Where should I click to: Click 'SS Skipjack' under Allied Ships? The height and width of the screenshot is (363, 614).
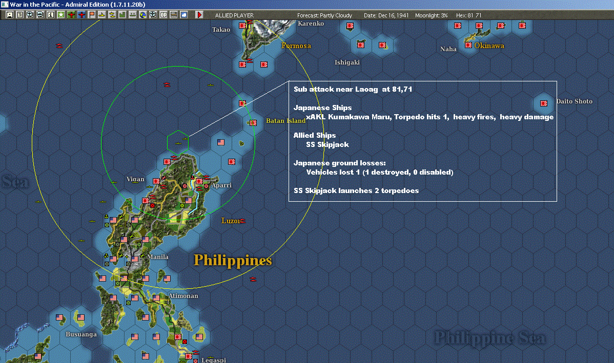tap(328, 145)
